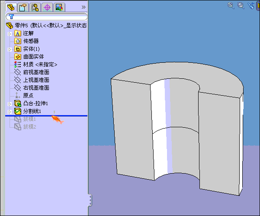Select the 注解 text label
The width and height of the screenshot is (260, 216).
(x=28, y=33)
